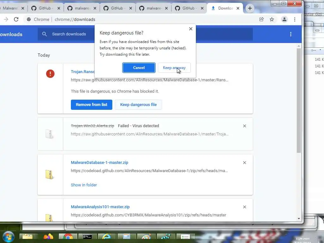Click the share page icon
The height and width of the screenshot is (243, 324).
click(261, 19)
